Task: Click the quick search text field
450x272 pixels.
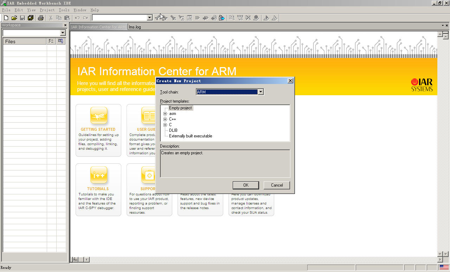Action: pyautogui.click(x=119, y=18)
